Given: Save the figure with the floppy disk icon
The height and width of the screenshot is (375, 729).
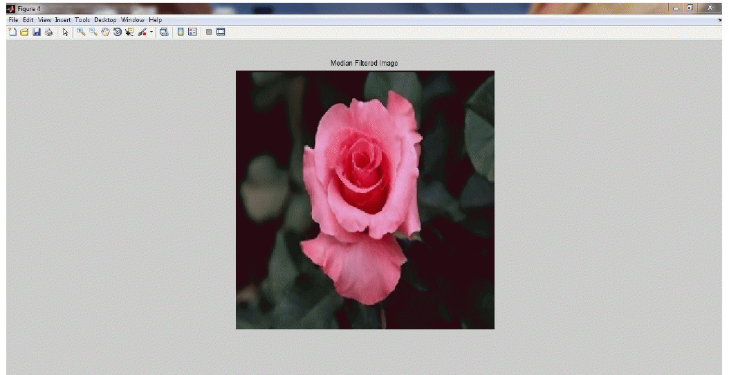Looking at the screenshot, I should (37, 32).
